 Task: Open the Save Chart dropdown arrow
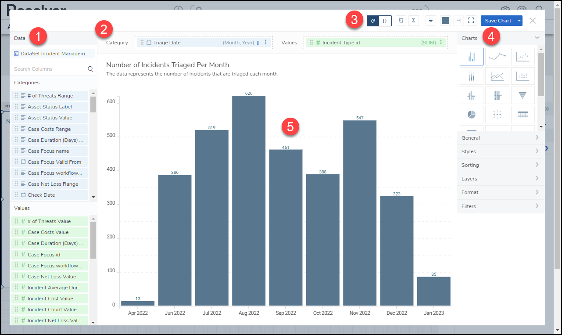(x=519, y=21)
